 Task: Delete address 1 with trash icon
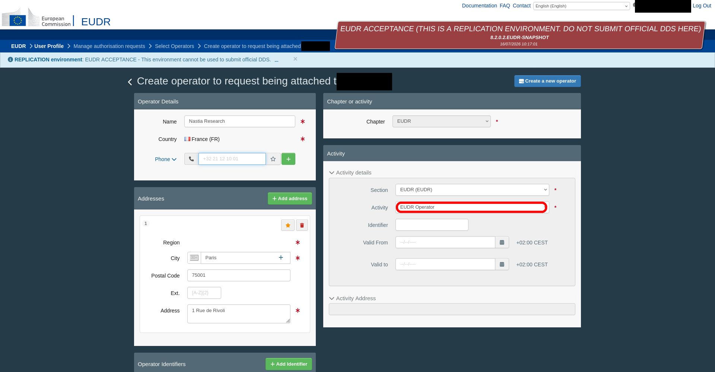(x=302, y=225)
